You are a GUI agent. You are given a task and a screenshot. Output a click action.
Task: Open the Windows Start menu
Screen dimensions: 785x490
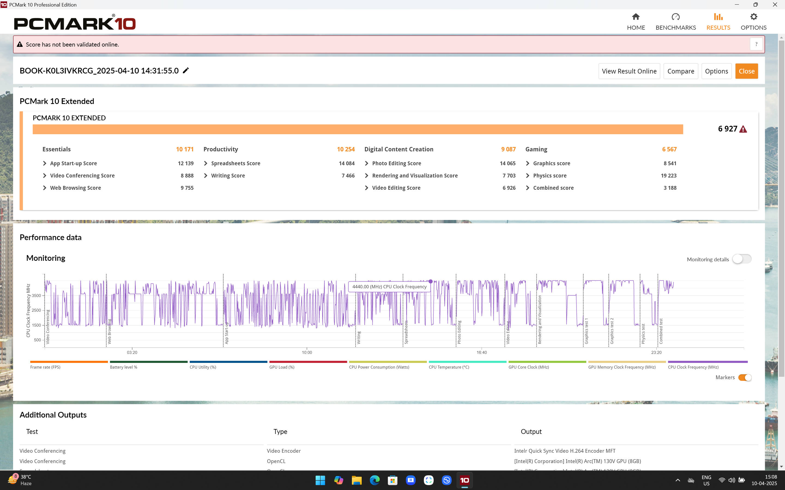(320, 480)
